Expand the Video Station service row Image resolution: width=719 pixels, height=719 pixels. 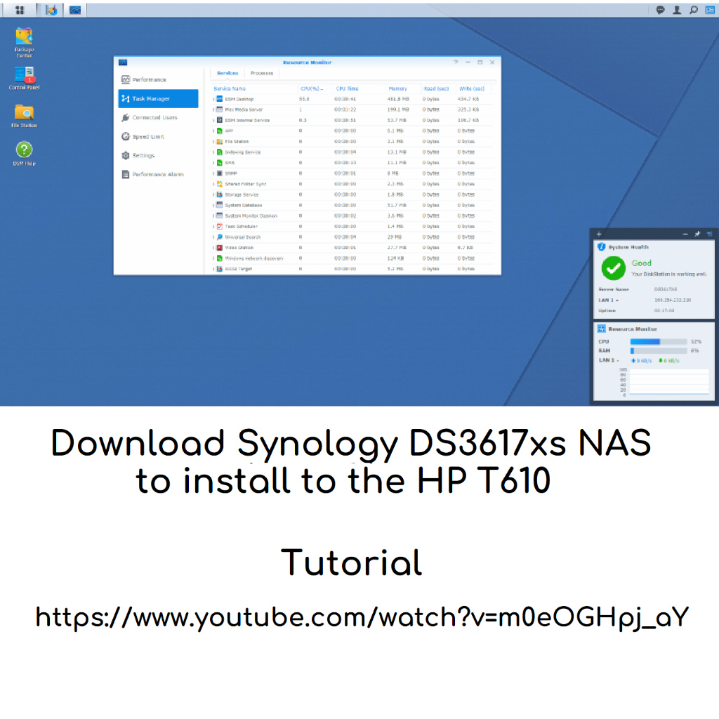(213, 248)
